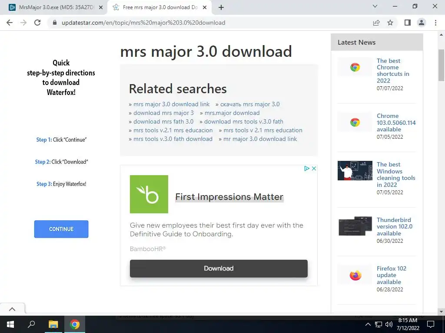Click the Chrome taskbar icon
Image resolution: width=445 pixels, height=333 pixels.
75,324
